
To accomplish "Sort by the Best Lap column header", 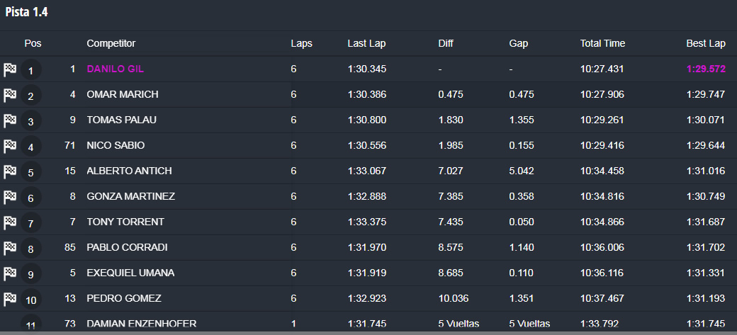I will point(705,43).
